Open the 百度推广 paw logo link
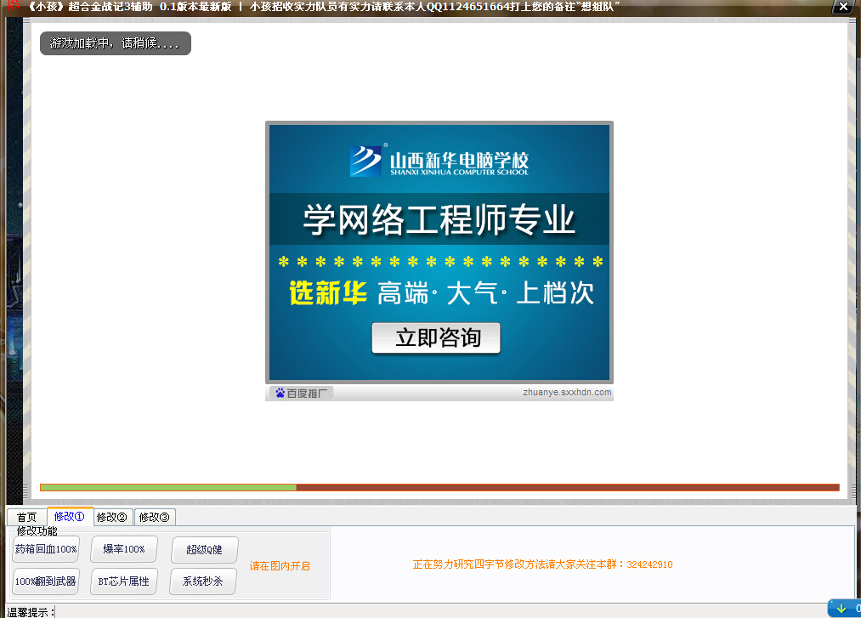The image size is (861, 618). (302, 393)
